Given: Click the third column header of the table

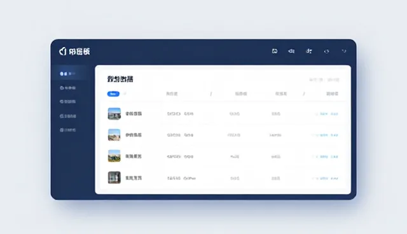Looking at the screenshot, I should (x=241, y=93).
